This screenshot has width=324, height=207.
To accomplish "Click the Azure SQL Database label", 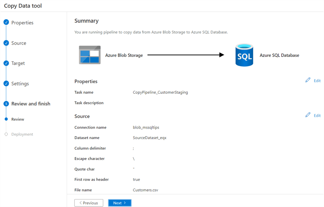I will (x=279, y=55).
